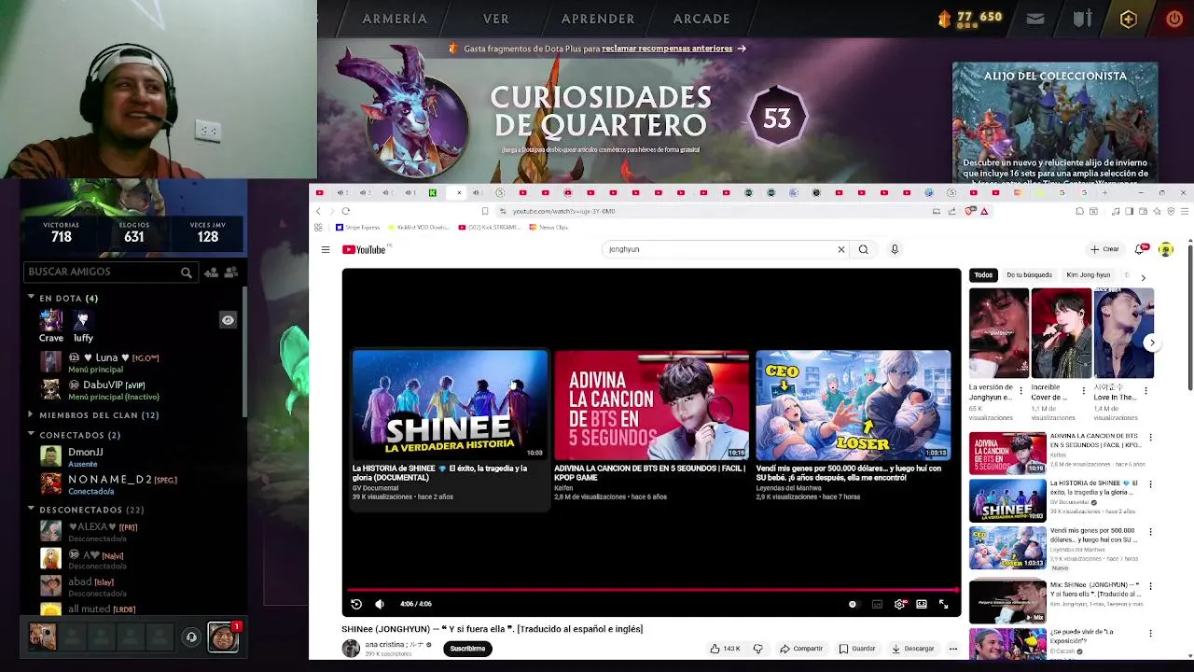Enter fullscreen on the video player
This screenshot has width=1194, height=672.
(x=943, y=604)
